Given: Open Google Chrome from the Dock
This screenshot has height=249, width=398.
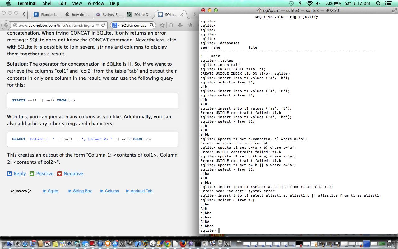Looking at the screenshot, I should click(168, 243).
